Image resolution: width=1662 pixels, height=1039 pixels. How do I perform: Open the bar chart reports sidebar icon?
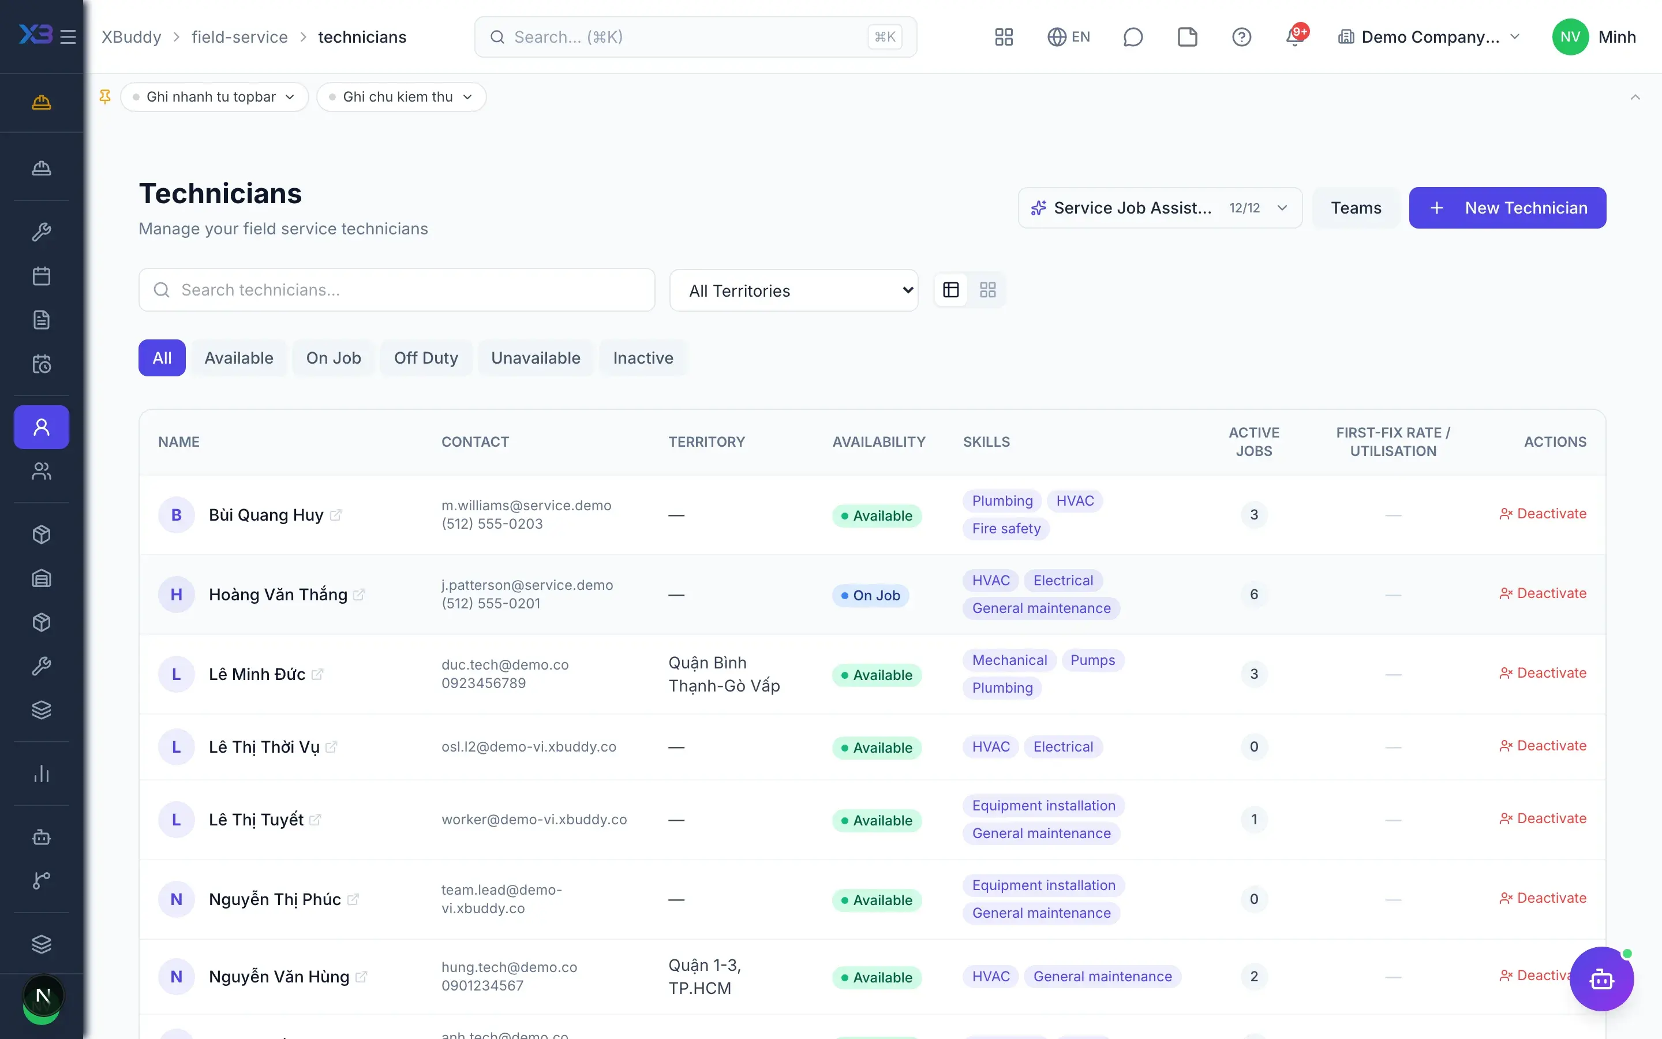pos(41,773)
